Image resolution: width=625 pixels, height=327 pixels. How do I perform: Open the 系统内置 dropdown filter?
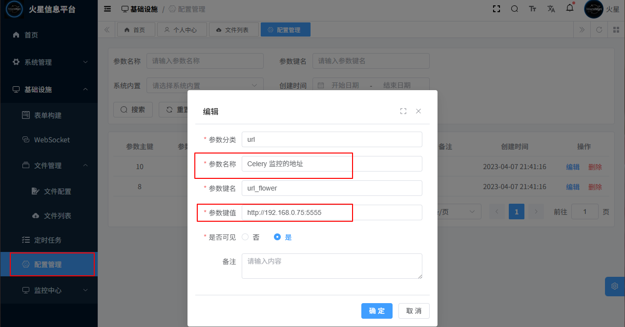coord(205,86)
